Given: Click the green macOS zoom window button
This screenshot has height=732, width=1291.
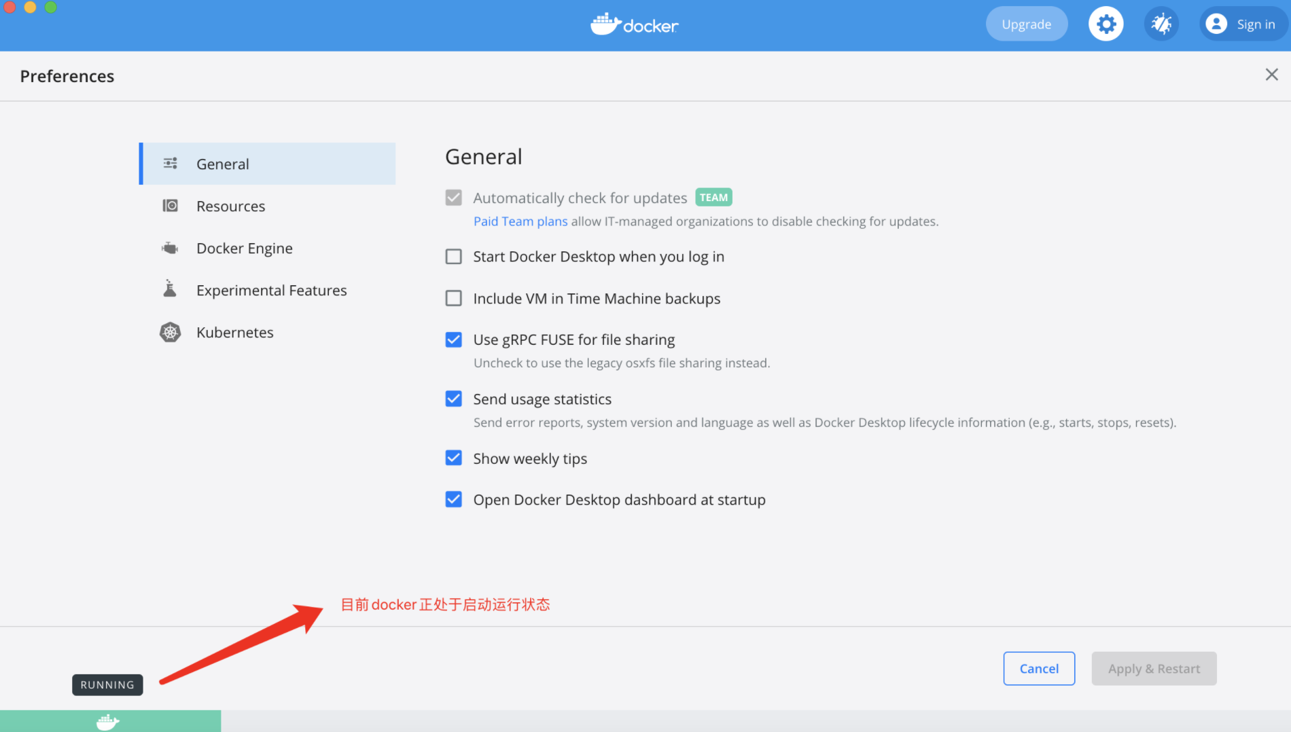Looking at the screenshot, I should [x=50, y=7].
